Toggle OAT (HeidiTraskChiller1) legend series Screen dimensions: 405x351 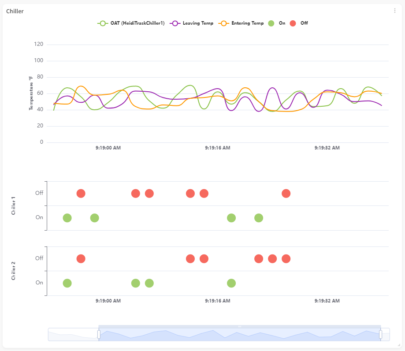(x=131, y=23)
